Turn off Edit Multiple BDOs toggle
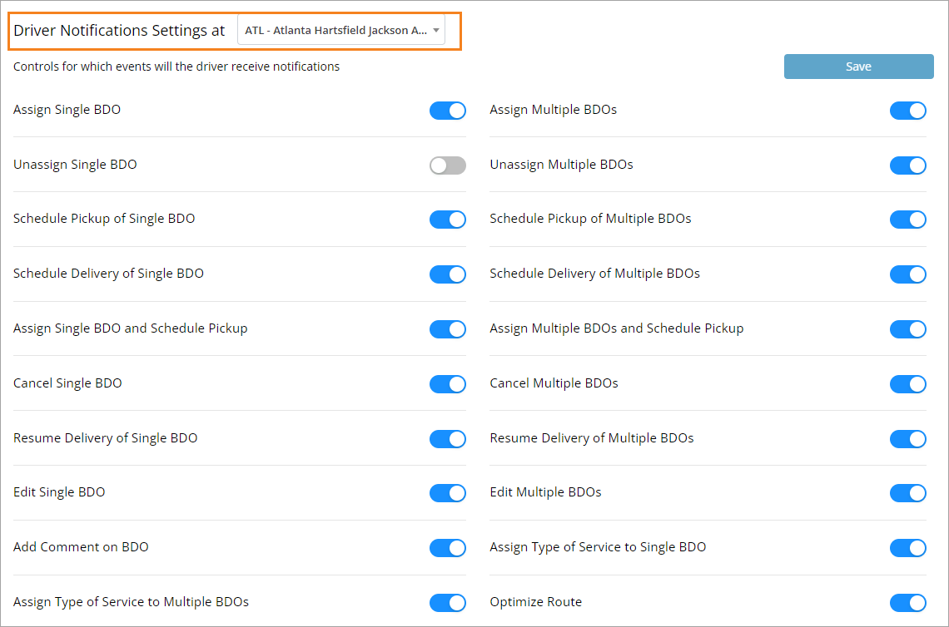 [908, 493]
